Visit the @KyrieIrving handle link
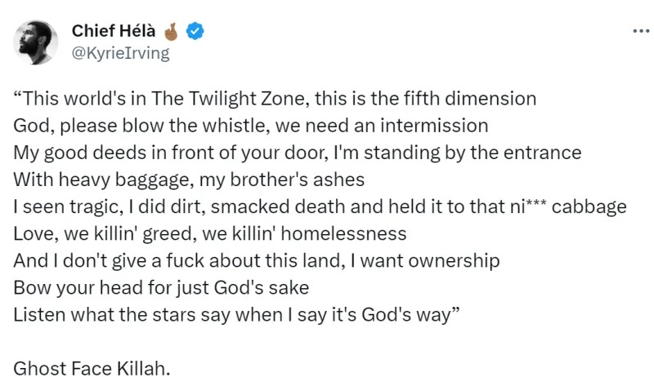Viewport: 654px width, 377px height. click(x=121, y=53)
